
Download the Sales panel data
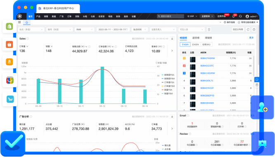click(x=172, y=39)
